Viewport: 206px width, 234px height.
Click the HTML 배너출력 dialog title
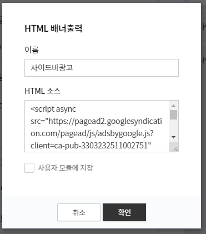(x=53, y=29)
